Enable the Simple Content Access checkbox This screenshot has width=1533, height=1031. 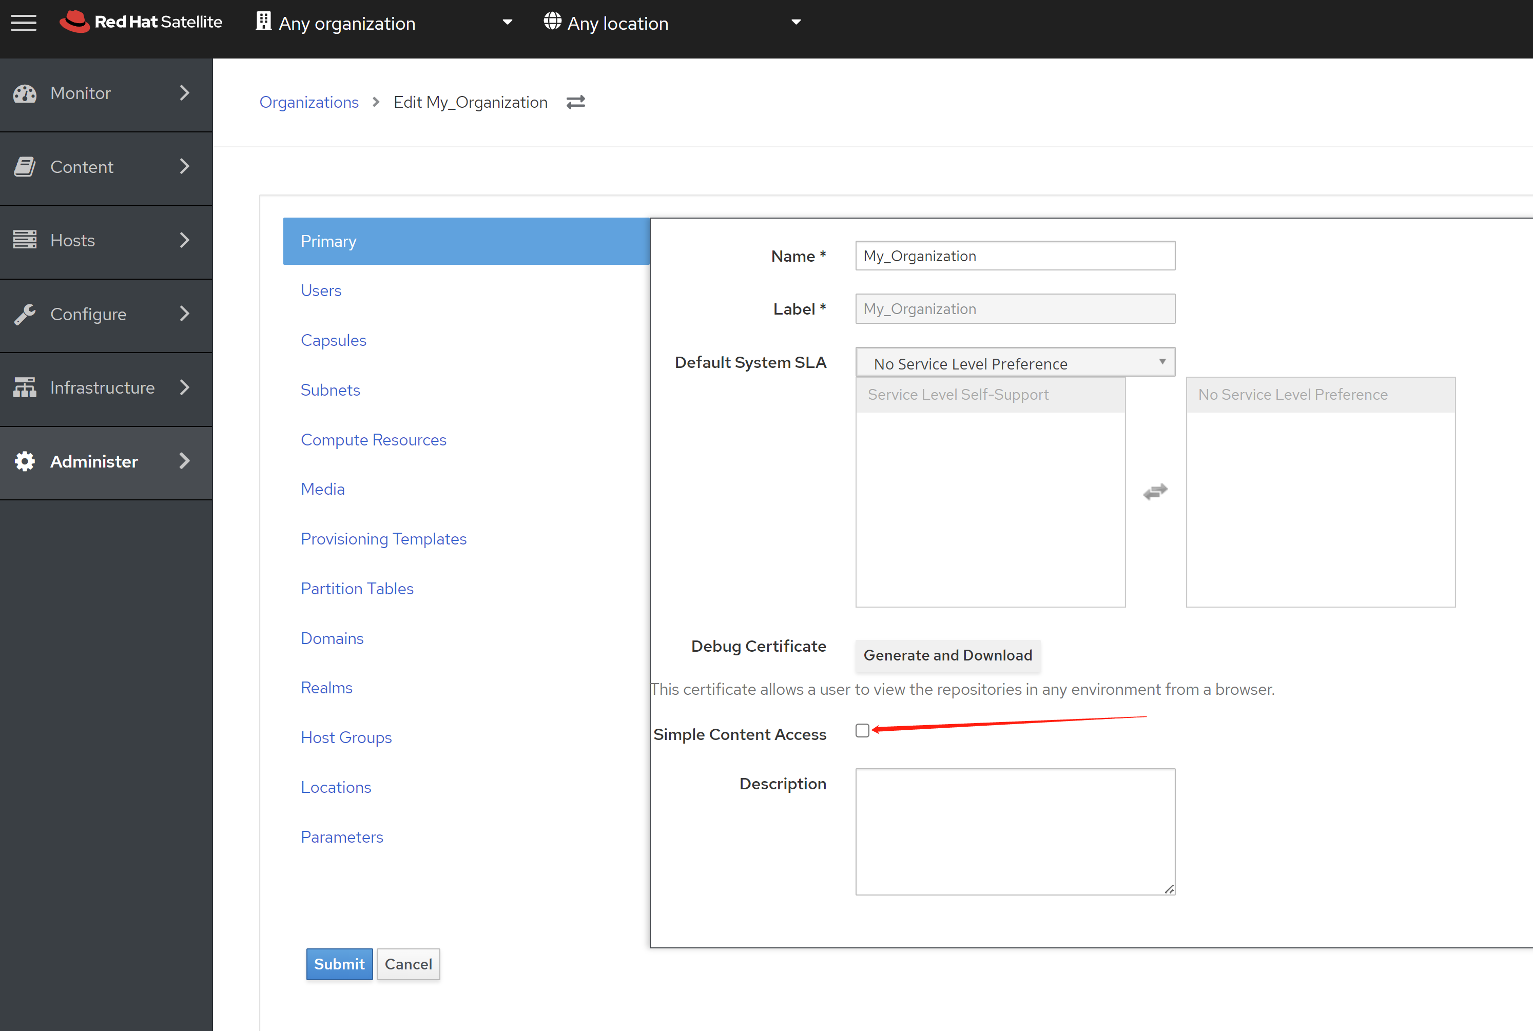click(x=862, y=730)
